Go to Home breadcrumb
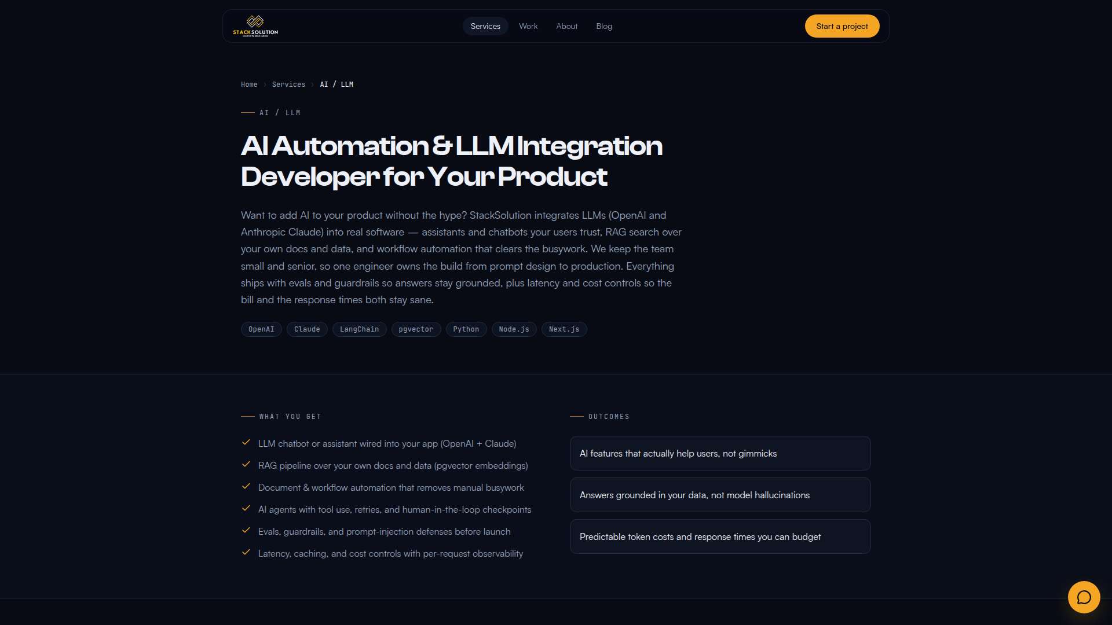 (x=249, y=84)
